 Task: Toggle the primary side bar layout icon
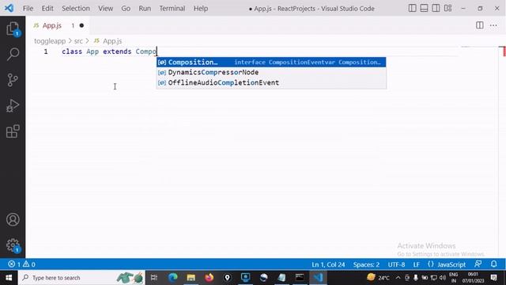point(412,8)
